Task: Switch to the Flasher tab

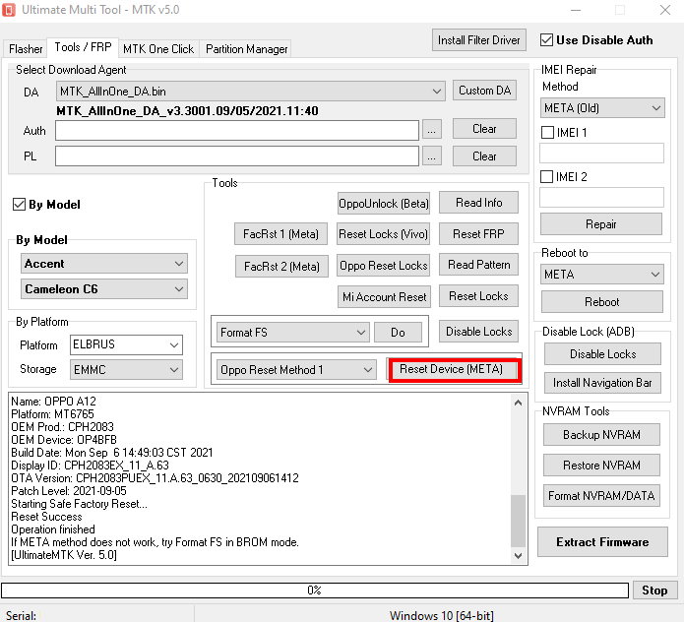Action: click(26, 49)
